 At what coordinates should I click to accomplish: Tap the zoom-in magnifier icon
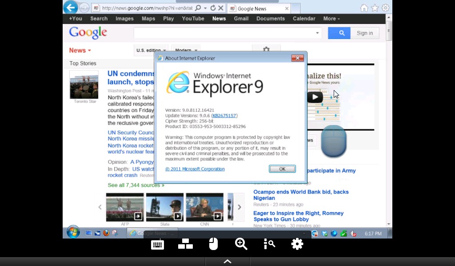coord(241,244)
